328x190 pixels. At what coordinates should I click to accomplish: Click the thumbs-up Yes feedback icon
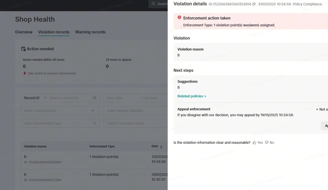coord(255,142)
